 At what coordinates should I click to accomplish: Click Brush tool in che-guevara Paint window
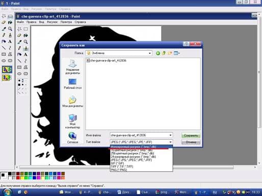click(x=25, y=48)
